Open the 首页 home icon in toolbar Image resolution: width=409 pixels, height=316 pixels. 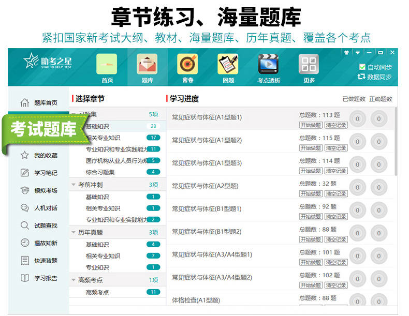point(107,65)
